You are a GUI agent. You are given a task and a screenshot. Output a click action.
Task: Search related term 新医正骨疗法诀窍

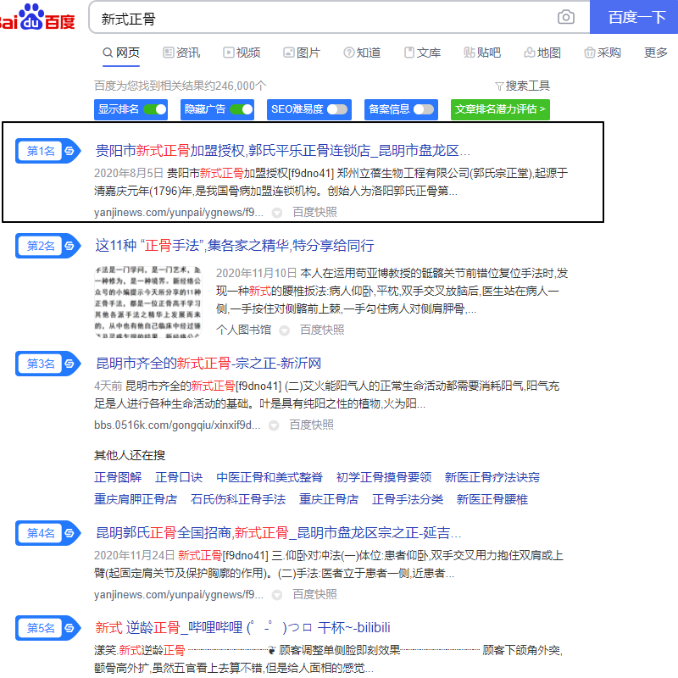click(x=492, y=477)
